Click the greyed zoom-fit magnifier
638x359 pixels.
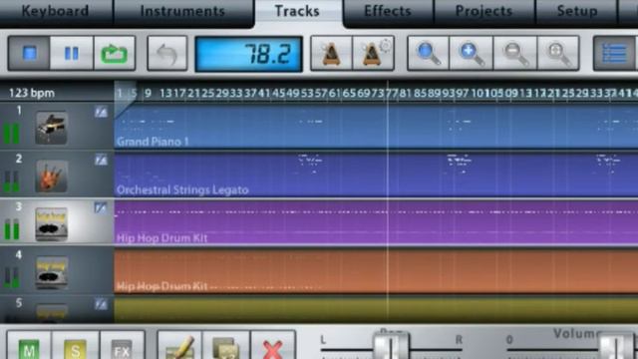point(558,53)
